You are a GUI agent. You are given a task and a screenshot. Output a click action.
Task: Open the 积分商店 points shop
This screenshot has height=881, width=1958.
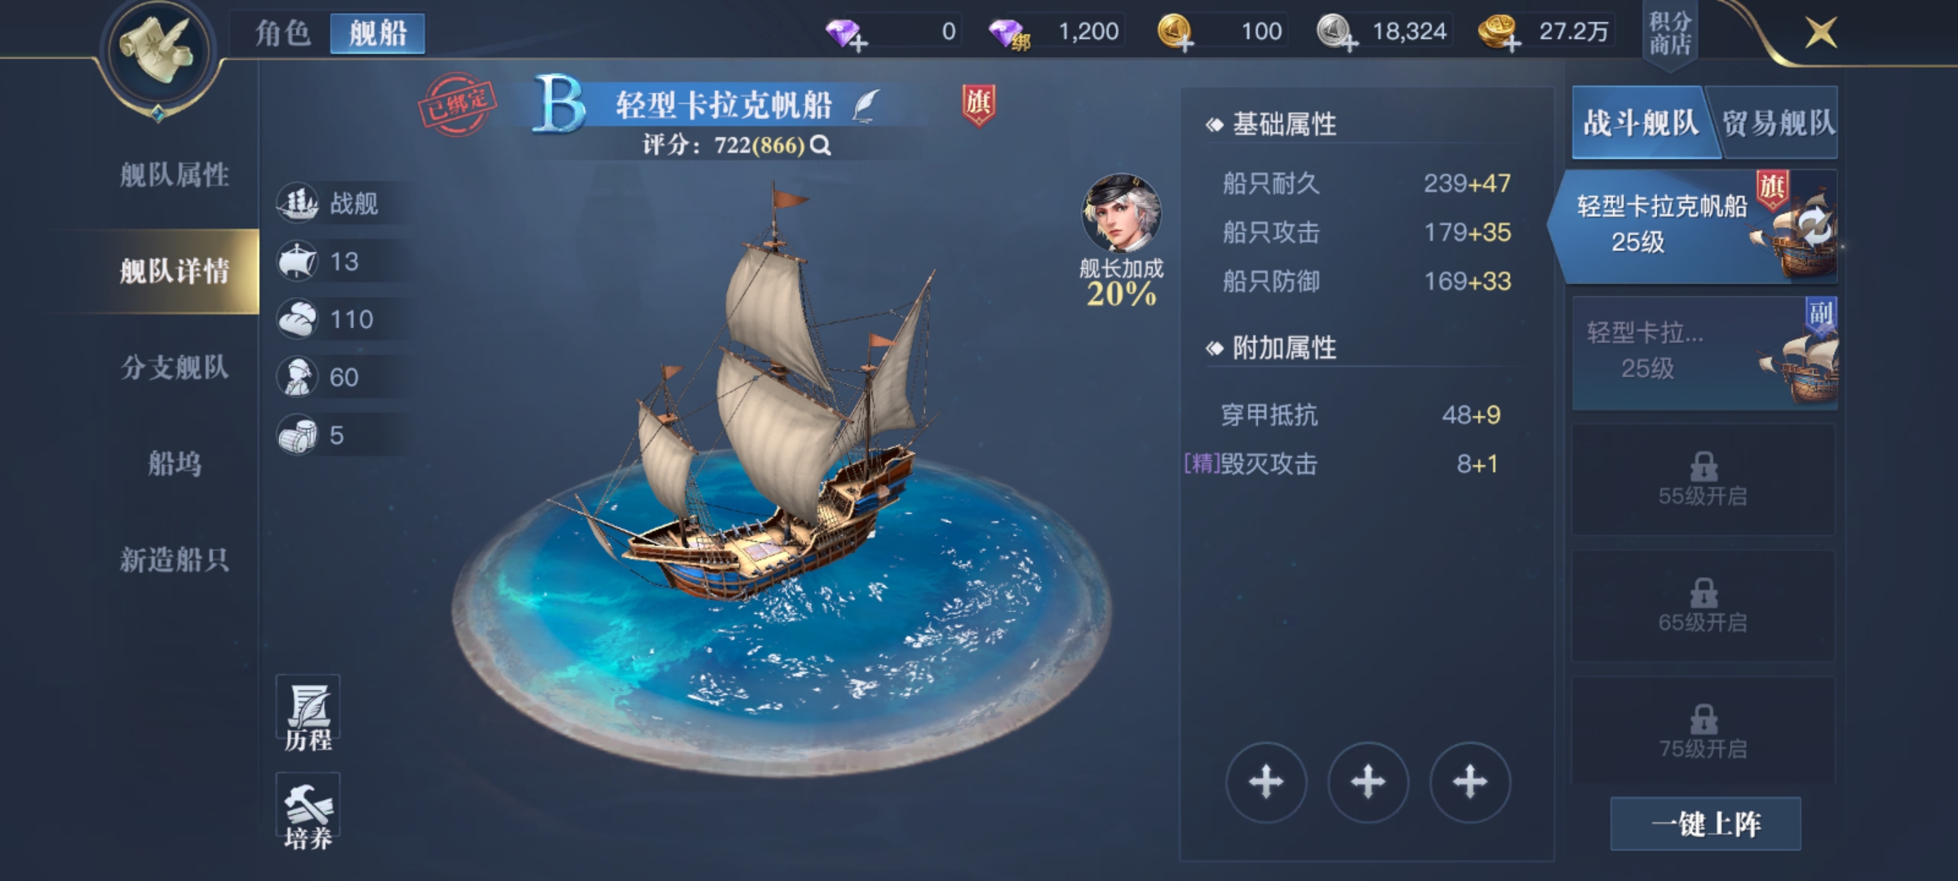coord(1669,33)
